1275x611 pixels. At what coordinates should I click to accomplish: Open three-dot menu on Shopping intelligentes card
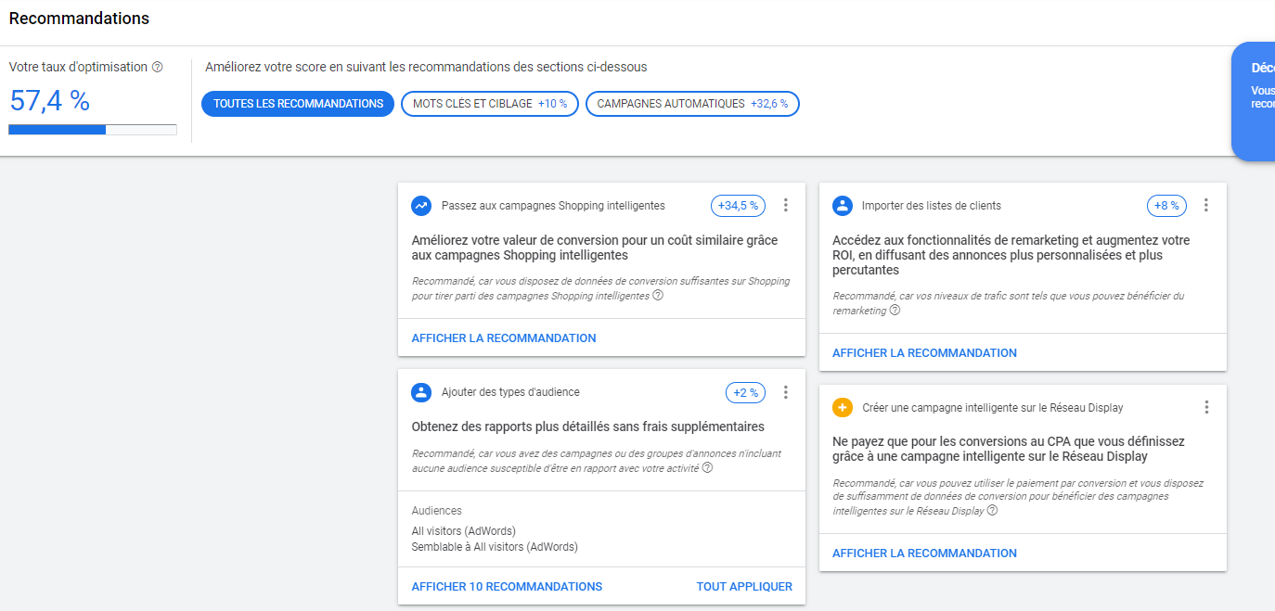pos(786,206)
